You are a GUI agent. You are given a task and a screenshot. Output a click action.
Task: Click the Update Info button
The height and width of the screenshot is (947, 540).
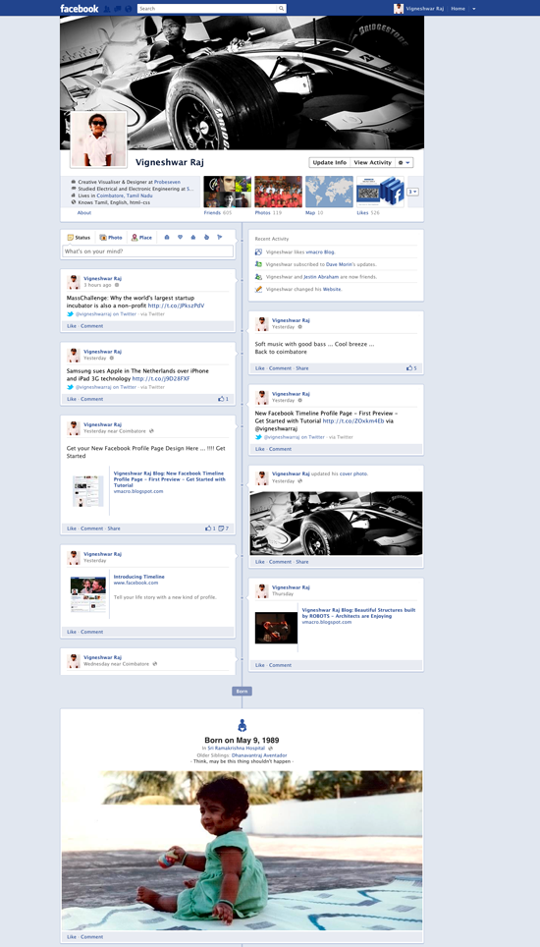(330, 162)
